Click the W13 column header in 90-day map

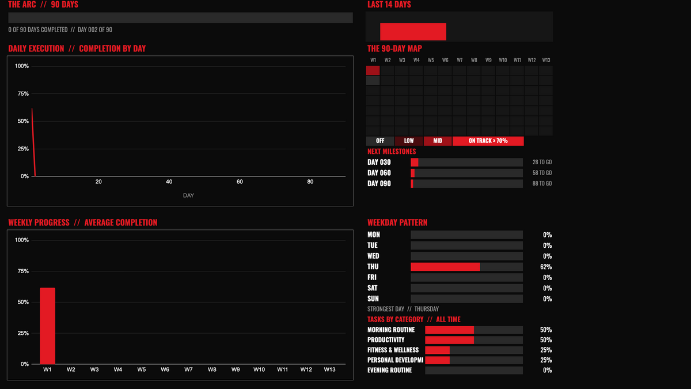(x=546, y=60)
